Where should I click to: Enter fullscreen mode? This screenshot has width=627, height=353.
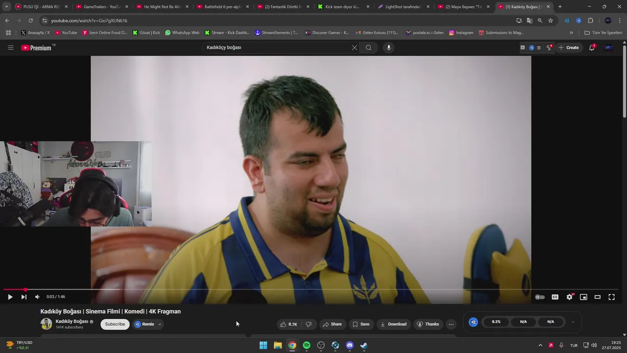[611, 297]
